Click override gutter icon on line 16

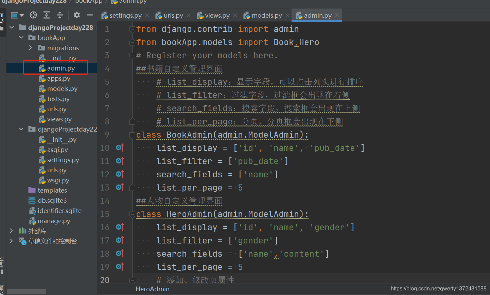120,227
